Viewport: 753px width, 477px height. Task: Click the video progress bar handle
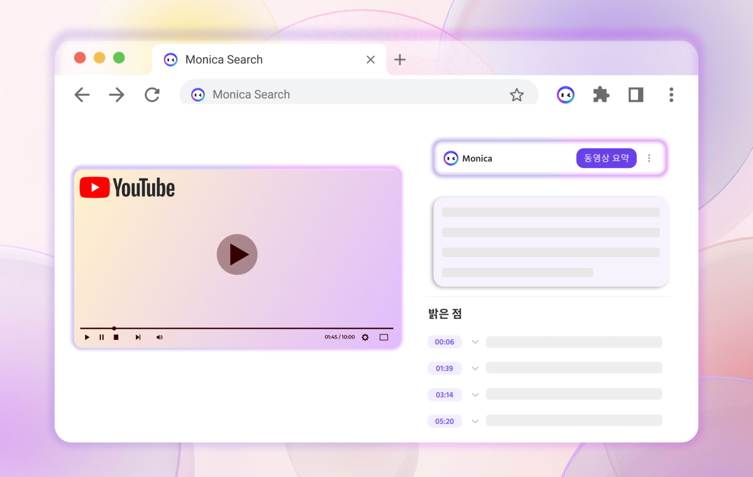(114, 328)
